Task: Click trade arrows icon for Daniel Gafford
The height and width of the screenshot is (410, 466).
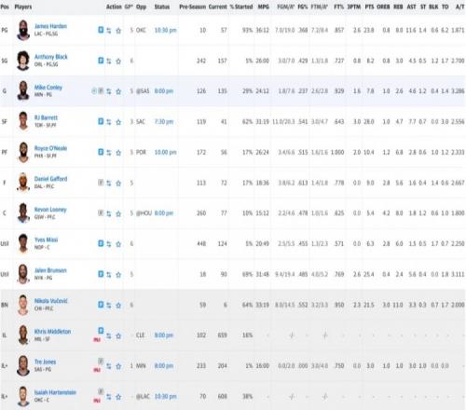Action: (109, 184)
